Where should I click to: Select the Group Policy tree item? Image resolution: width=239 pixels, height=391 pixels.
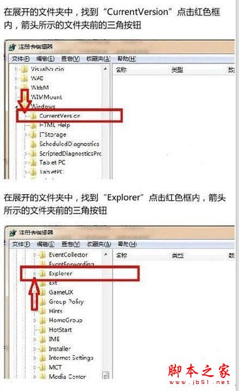[x=66, y=301]
